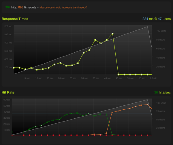
Task: Click the '15 sec' time axis label
Action: tap(50, 78)
